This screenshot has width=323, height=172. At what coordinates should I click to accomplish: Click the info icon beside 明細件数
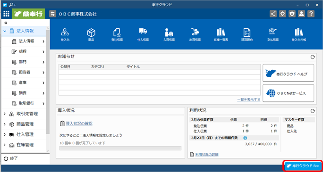[245, 138]
